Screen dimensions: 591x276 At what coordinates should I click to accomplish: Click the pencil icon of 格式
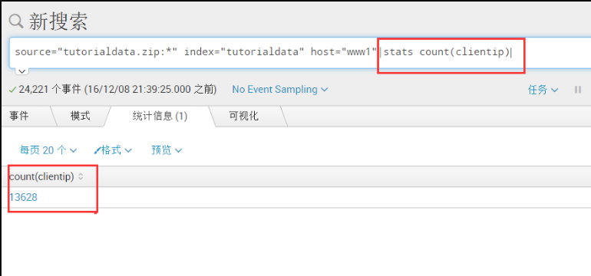click(97, 150)
